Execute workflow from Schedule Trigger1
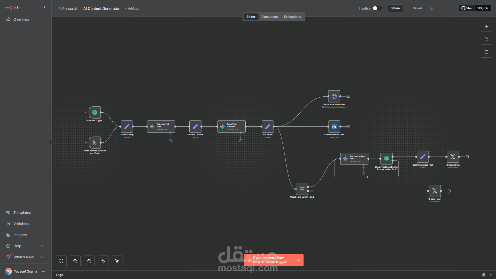This screenshot has height=279, width=496. [x=268, y=260]
